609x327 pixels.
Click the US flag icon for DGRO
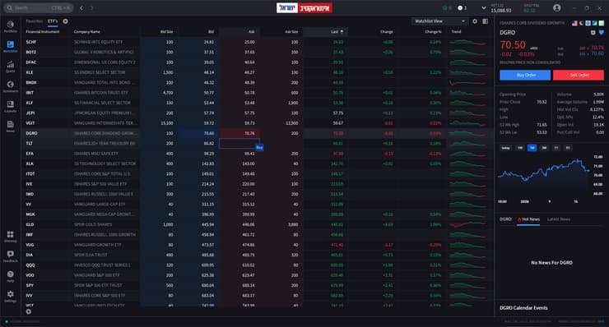[574, 23]
